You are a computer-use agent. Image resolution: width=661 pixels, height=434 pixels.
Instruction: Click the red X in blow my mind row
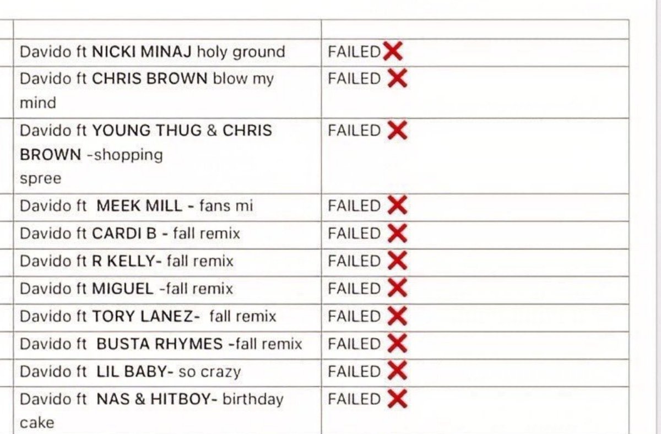click(397, 79)
